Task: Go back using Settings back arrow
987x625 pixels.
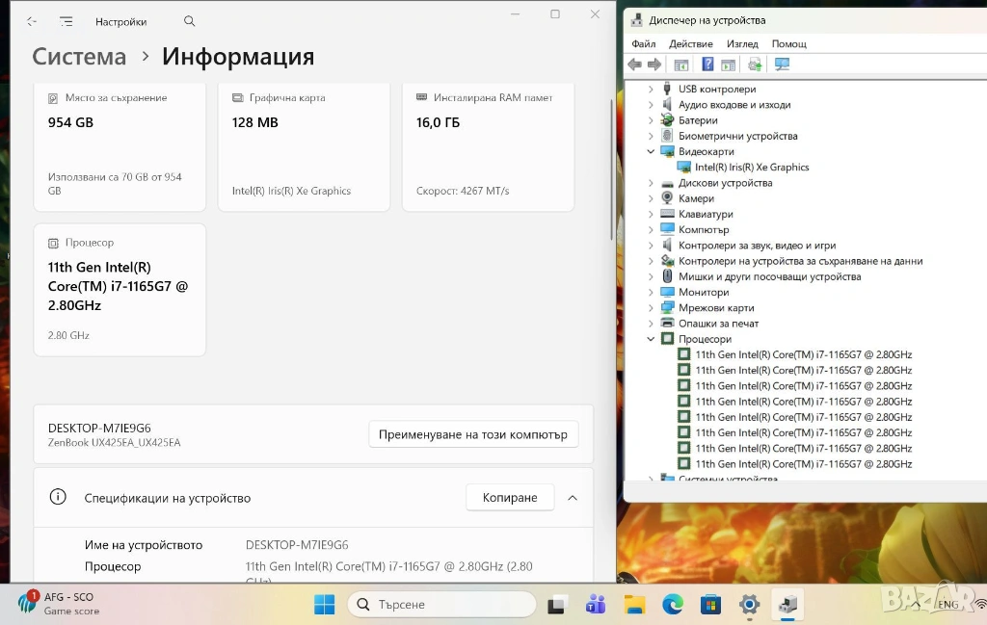Action: click(32, 21)
